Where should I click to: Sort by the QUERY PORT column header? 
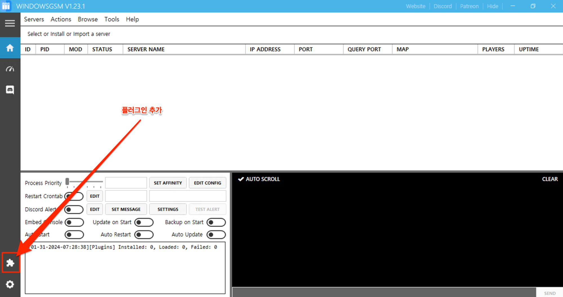pos(367,49)
